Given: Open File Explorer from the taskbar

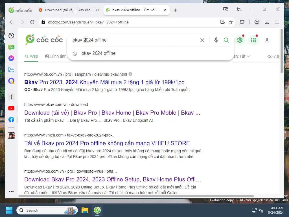Looking at the screenshot, I should [85, 210].
